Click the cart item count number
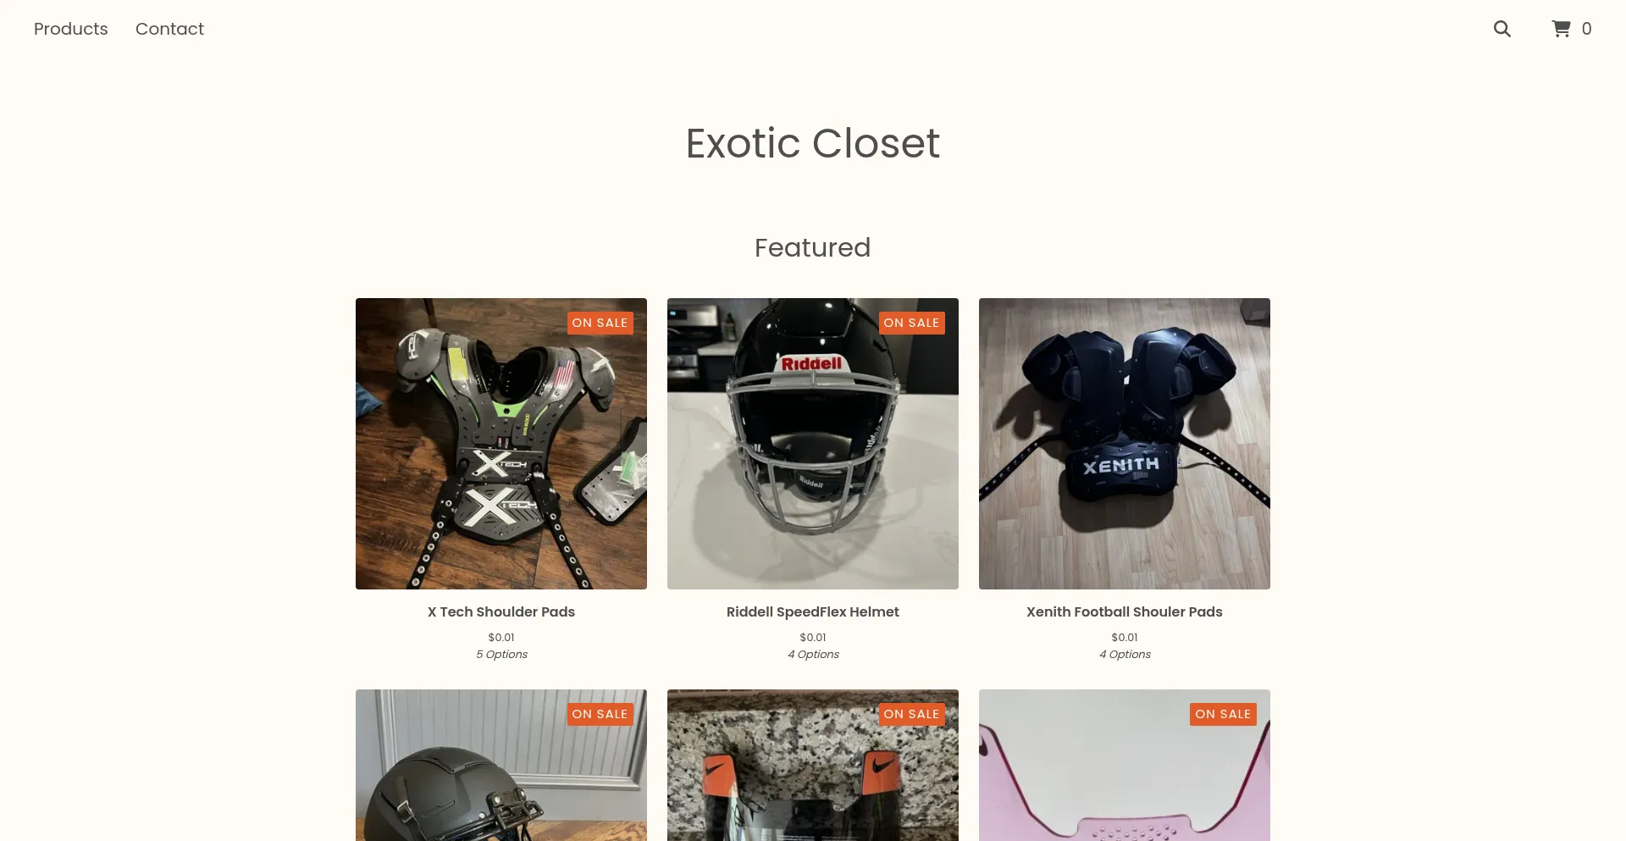Screen dimensions: 1626x841 point(1586,29)
